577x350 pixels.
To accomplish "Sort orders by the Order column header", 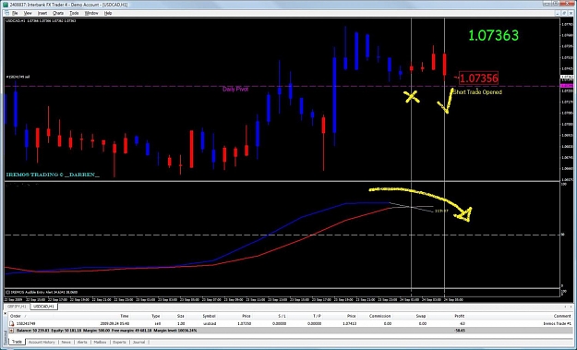I will pyautogui.click(x=15, y=316).
